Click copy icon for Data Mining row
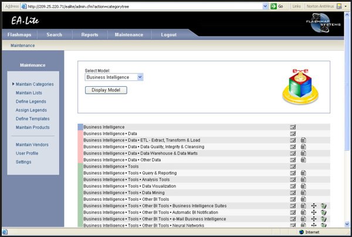Viewport: 352px width, 237px height. coord(303,192)
